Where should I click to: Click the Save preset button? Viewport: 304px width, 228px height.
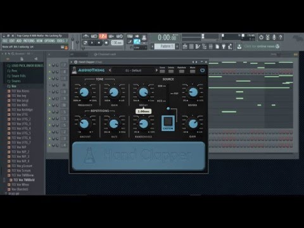(162, 72)
